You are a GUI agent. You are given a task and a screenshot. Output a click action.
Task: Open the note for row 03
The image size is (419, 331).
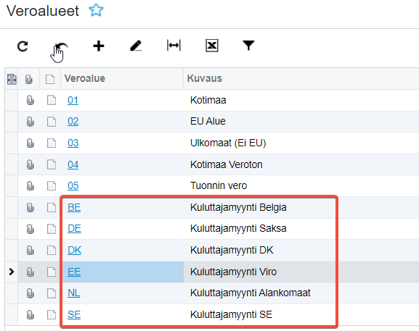point(52,143)
